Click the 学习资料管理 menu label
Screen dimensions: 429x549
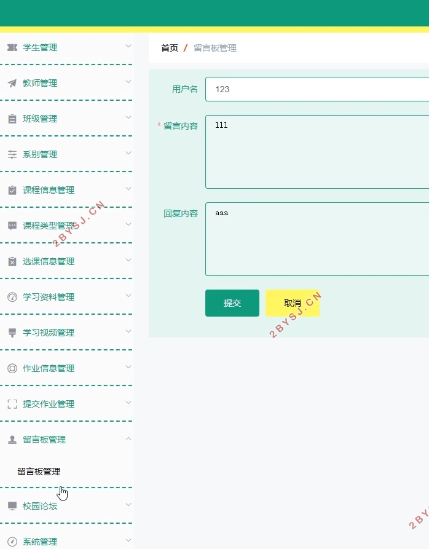point(49,298)
